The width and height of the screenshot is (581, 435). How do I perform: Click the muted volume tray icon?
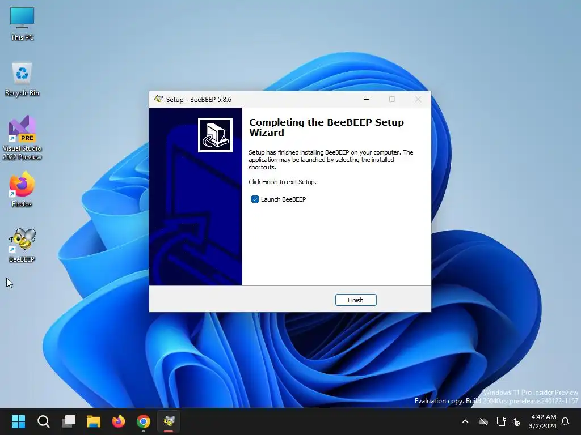click(516, 421)
